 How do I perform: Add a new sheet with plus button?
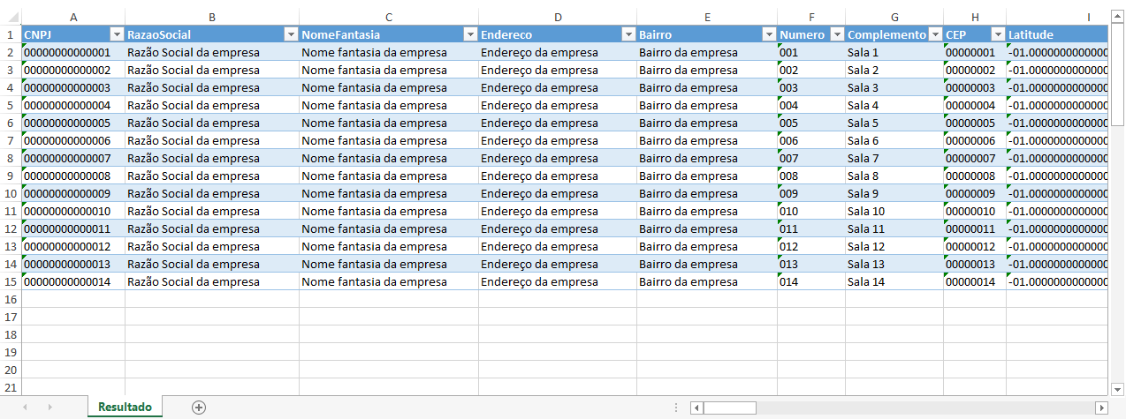[199, 407]
